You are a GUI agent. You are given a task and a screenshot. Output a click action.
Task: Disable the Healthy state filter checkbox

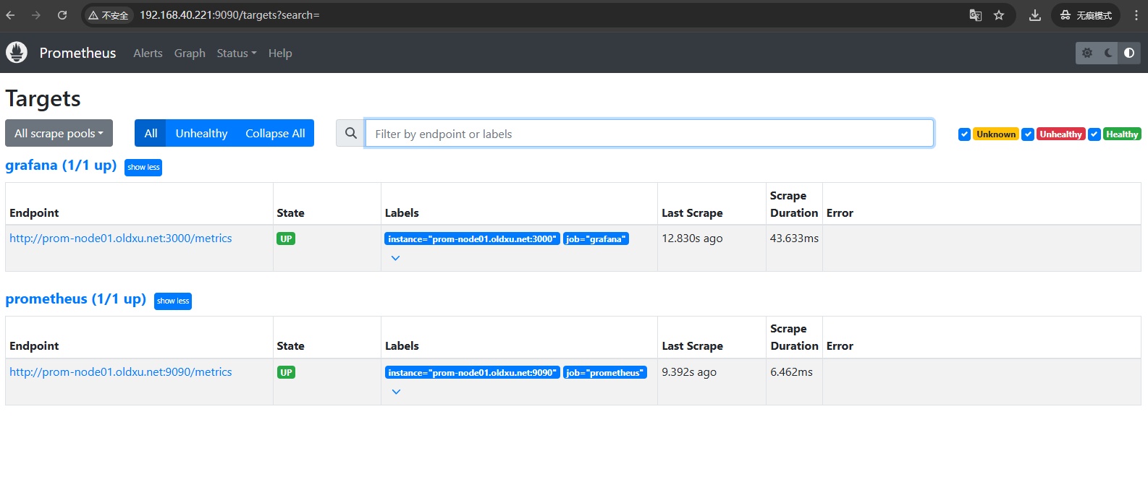(x=1094, y=134)
